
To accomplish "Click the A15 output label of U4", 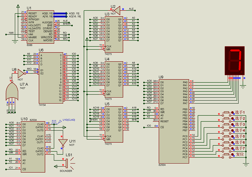I will pos(134,84).
